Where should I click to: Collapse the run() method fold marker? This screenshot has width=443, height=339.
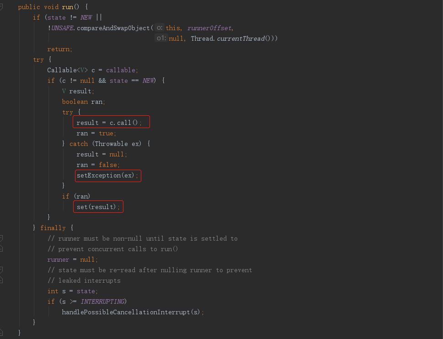(1, 7)
